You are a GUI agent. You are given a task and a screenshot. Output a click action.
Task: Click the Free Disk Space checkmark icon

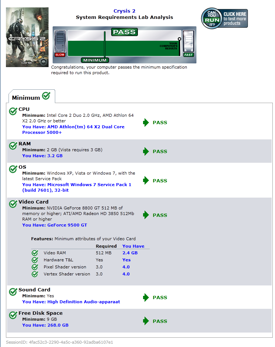coord(13,315)
